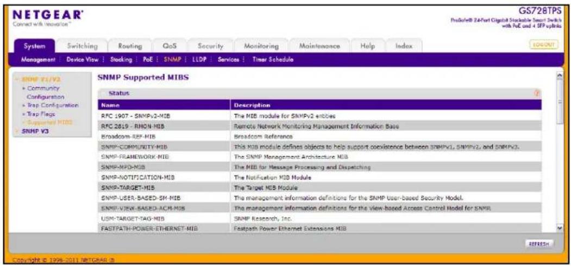Viewport: 571px width, 266px height.
Task: Open Timer Schedule submenu
Action: point(273,60)
